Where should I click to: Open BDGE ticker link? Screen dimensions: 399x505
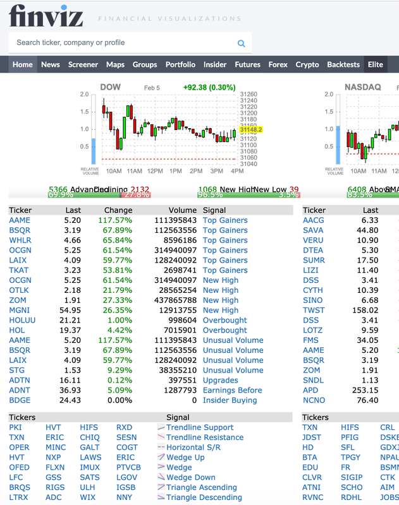click(x=20, y=400)
